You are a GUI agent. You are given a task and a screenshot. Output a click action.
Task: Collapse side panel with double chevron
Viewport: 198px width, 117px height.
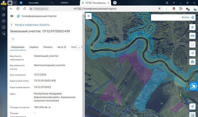(88, 16)
